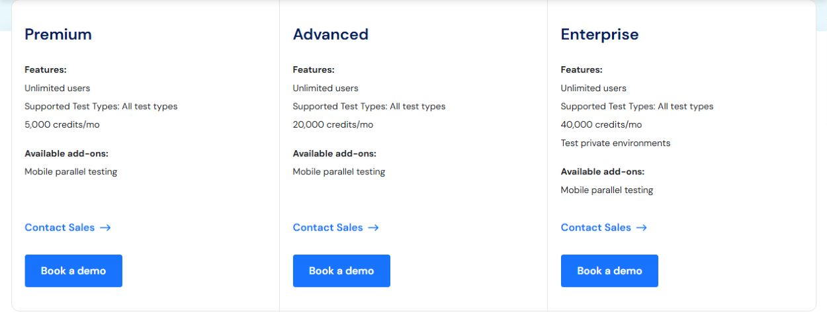Image resolution: width=827 pixels, height=326 pixels.
Task: Select the Advanced plan heading
Action: [x=331, y=34]
